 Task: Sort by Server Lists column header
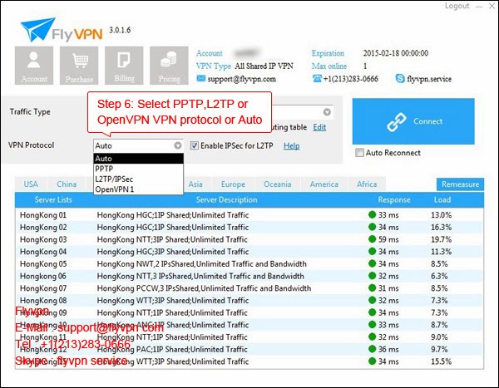pyautogui.click(x=53, y=199)
